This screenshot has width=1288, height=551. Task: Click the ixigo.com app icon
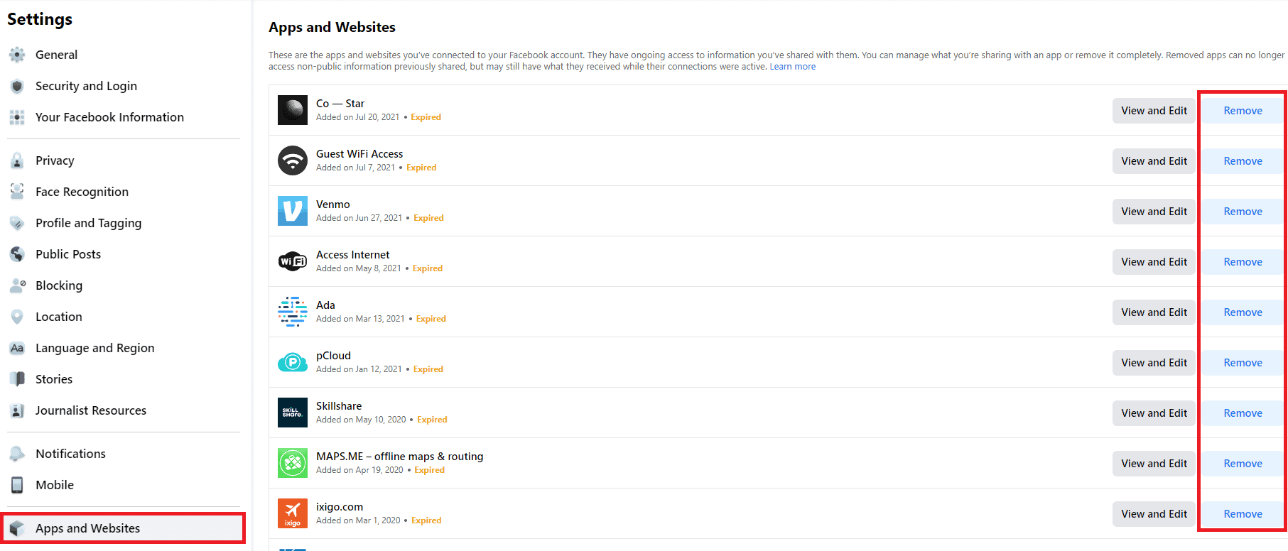tap(293, 513)
